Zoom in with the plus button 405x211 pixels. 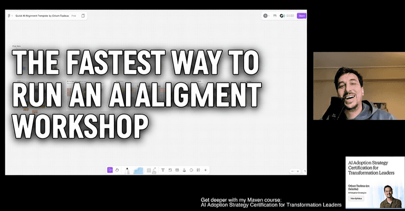[x=298, y=171]
